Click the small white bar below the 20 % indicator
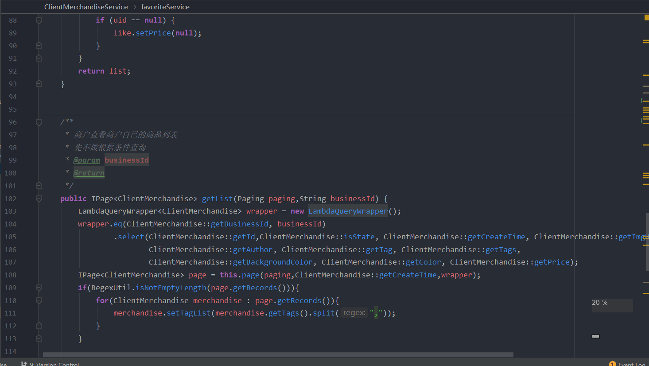Image resolution: width=649 pixels, height=366 pixels. (595, 336)
